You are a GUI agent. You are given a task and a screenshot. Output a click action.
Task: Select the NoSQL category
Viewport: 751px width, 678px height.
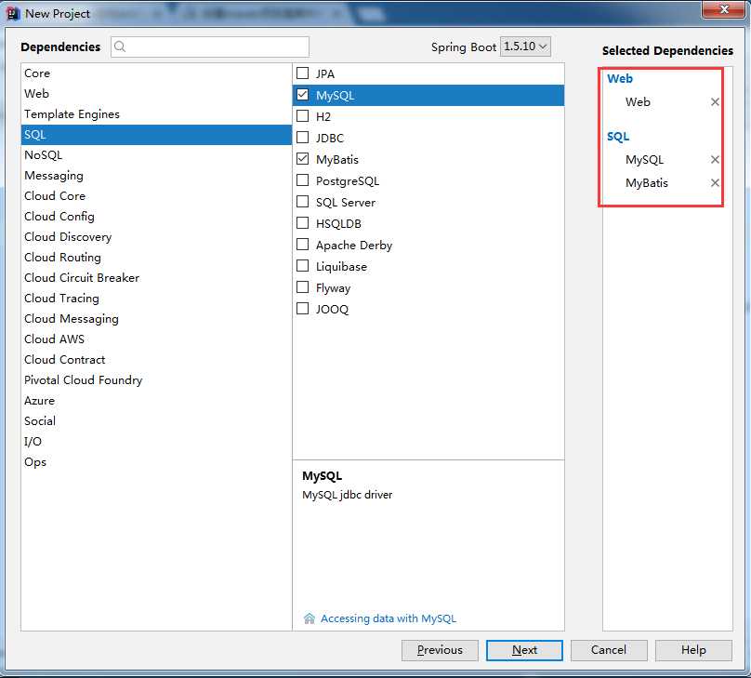(x=156, y=155)
